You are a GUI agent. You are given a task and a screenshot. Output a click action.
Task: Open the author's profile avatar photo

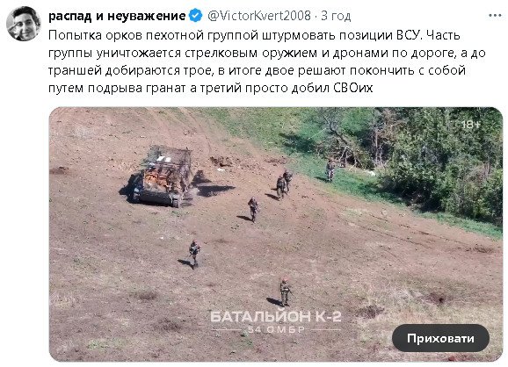24,24
